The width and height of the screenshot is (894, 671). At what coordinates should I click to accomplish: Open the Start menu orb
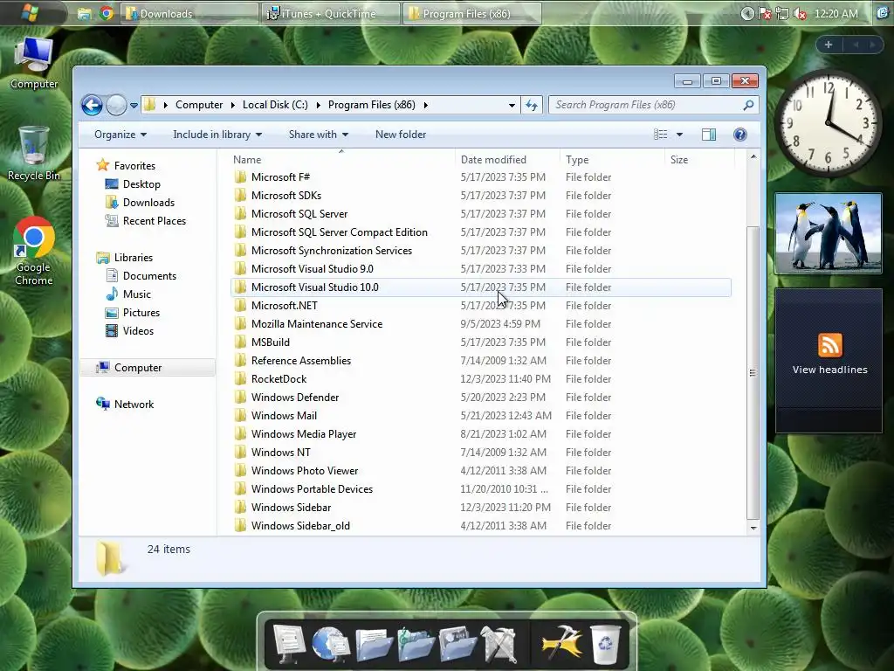[30, 12]
